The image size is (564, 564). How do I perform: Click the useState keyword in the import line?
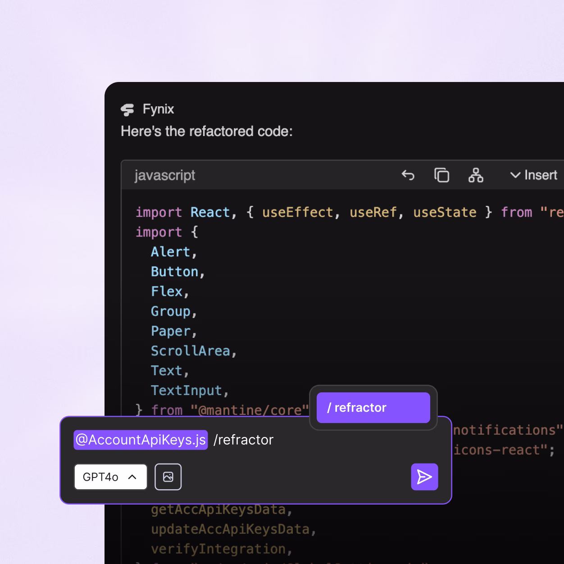[x=444, y=212]
